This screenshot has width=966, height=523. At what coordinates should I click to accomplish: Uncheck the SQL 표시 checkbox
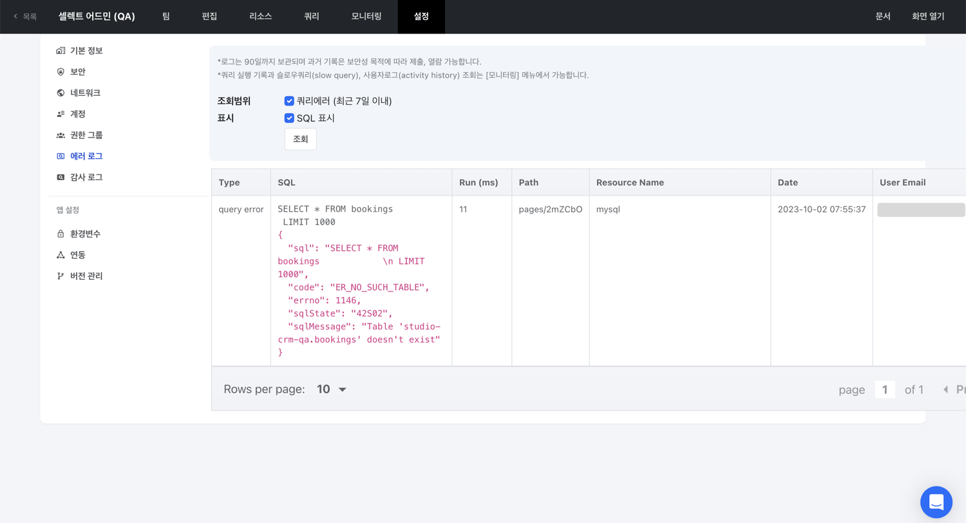(x=289, y=118)
